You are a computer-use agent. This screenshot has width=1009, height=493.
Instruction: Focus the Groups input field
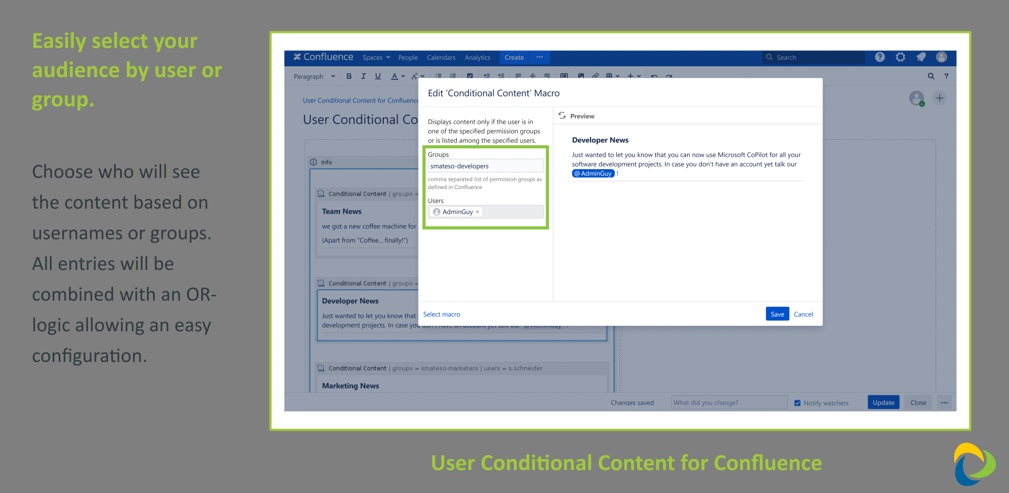(485, 166)
